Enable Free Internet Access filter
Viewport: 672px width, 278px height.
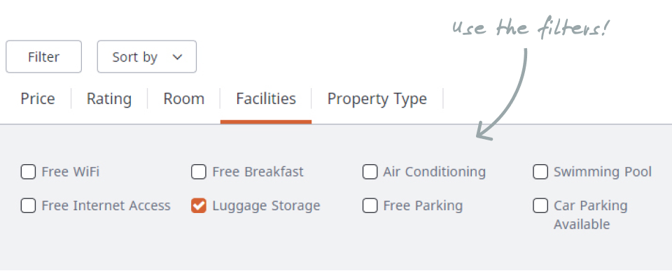pos(28,206)
